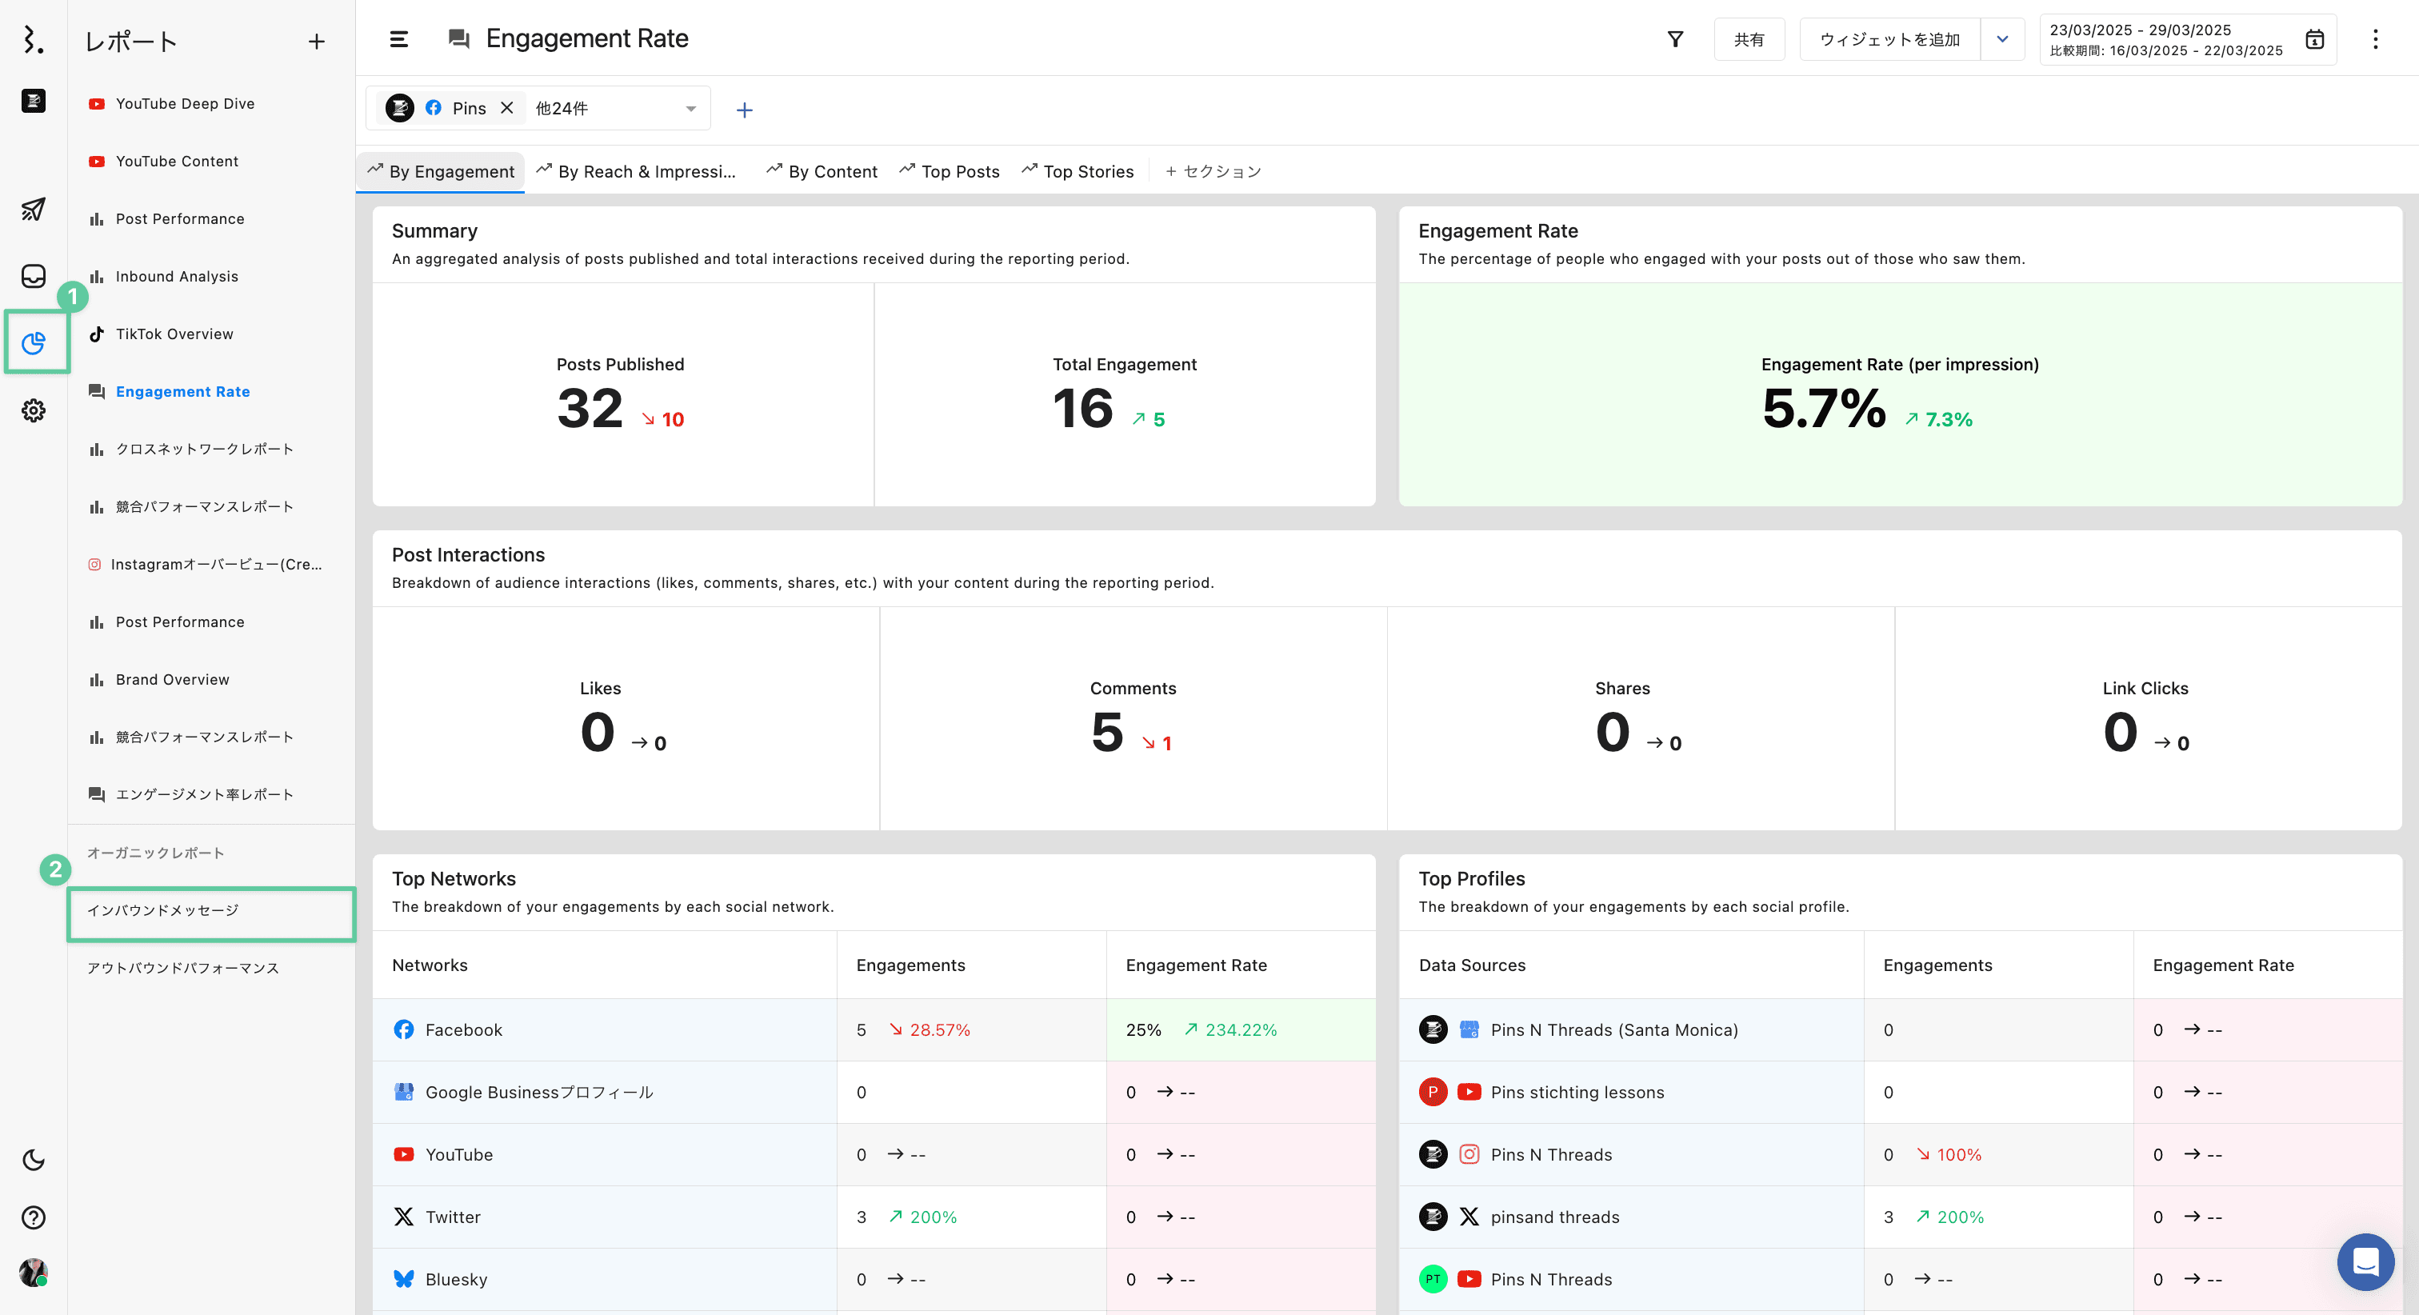
Task: Add a new report with plus icon
Action: [x=317, y=42]
